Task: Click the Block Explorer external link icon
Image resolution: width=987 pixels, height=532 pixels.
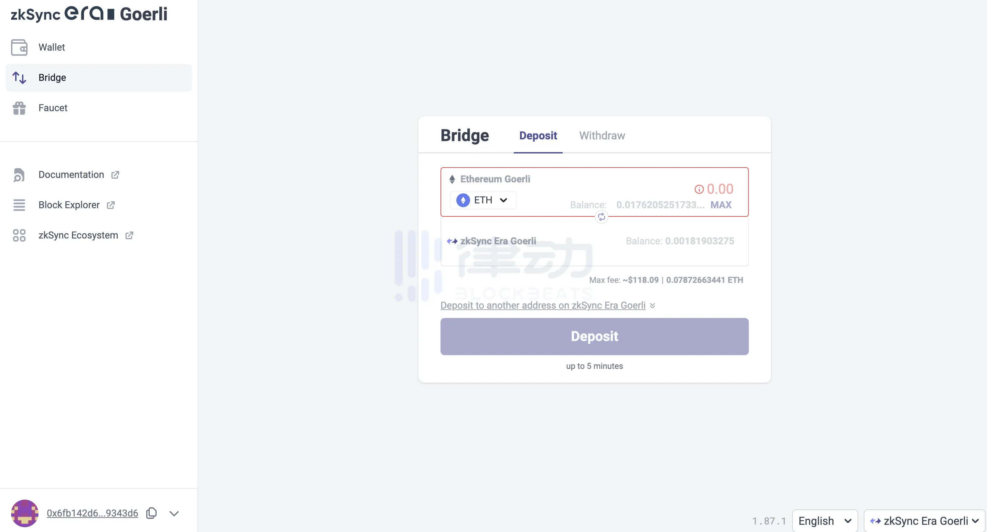Action: (111, 204)
